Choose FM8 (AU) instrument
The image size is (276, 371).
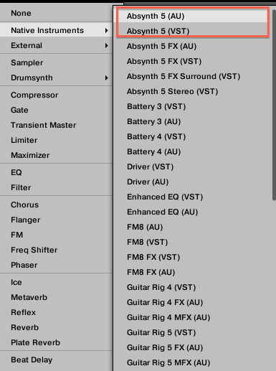[193, 227]
